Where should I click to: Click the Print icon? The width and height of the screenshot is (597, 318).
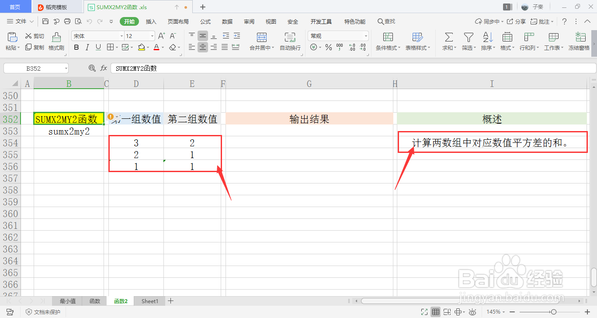click(67, 21)
